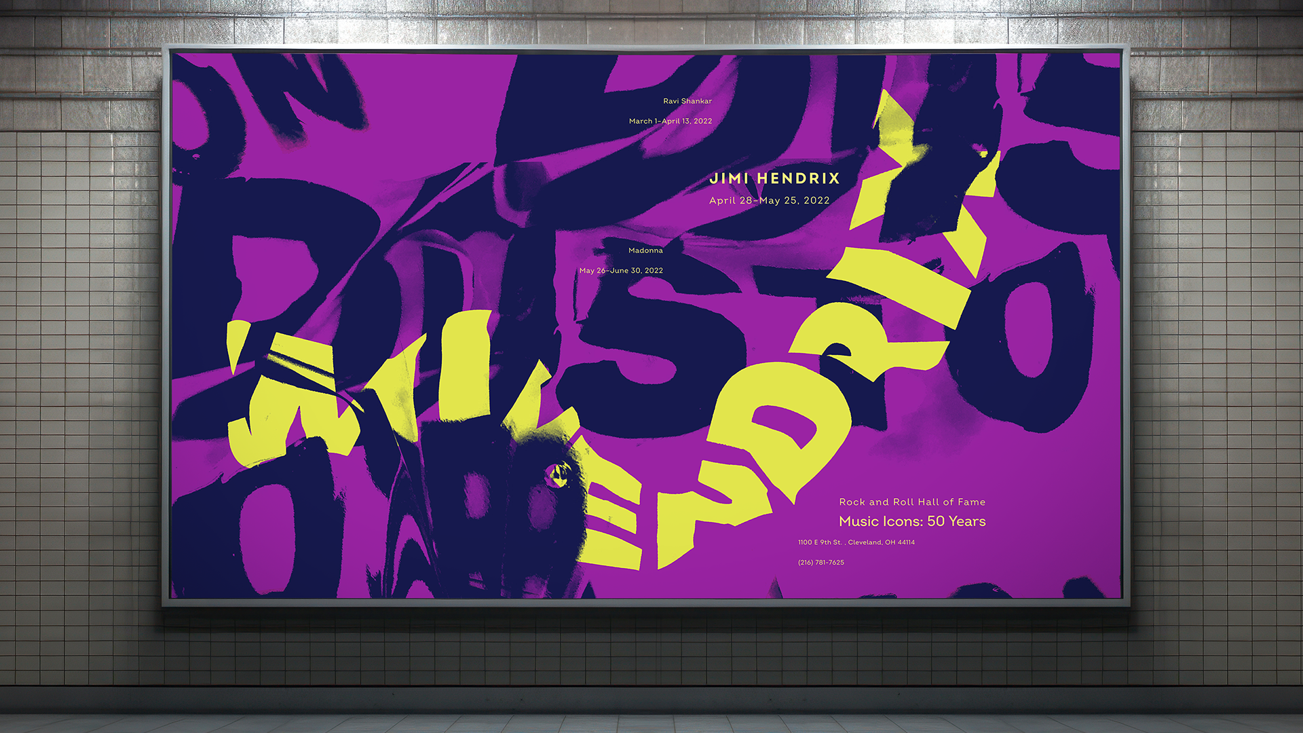This screenshot has height=733, width=1303.
Task: Click the 'JIMI HENDRIX' heading
Action: [x=774, y=178]
